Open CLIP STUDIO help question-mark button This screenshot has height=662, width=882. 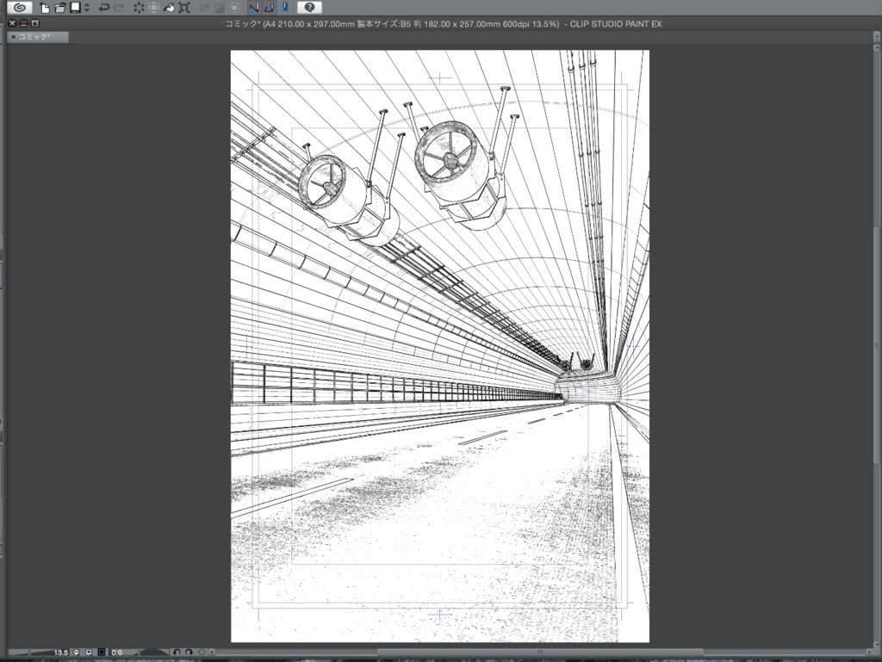(309, 8)
